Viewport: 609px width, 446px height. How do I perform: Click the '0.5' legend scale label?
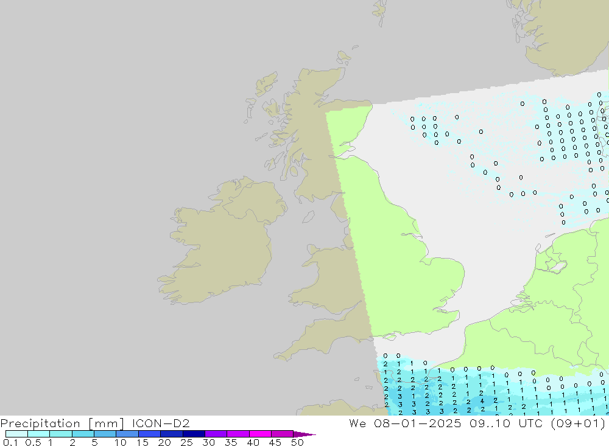[x=33, y=442]
